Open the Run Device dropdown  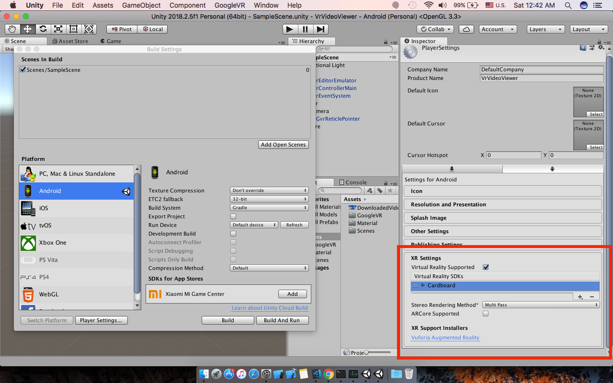(254, 225)
